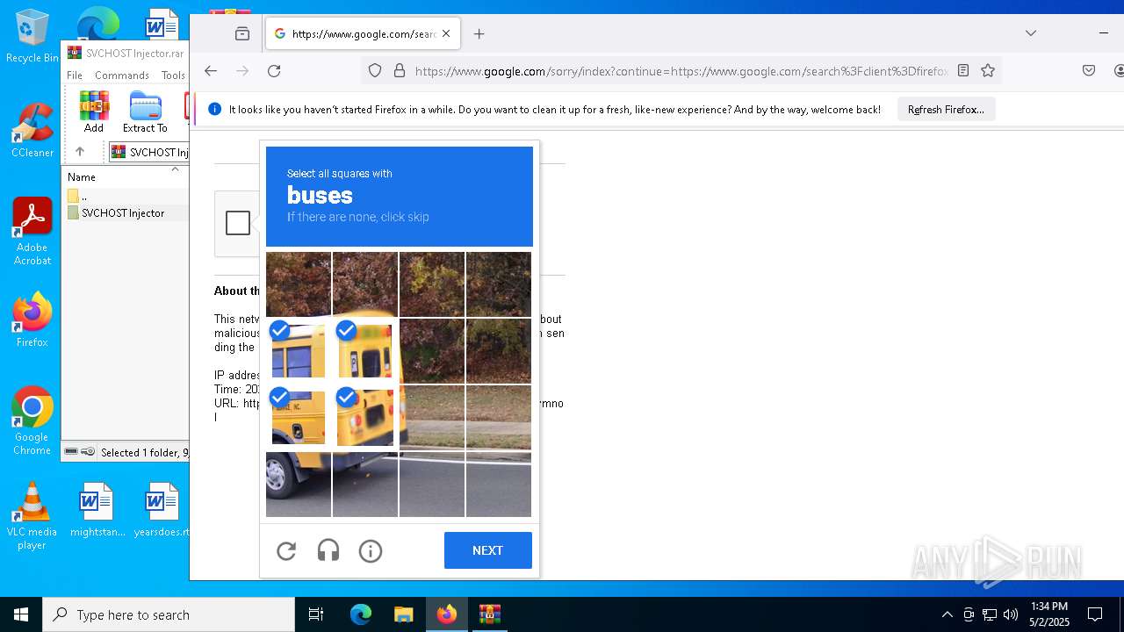Screen dimensions: 1124x632
Task: Open WinRAR Tools menu
Action: coord(173,75)
